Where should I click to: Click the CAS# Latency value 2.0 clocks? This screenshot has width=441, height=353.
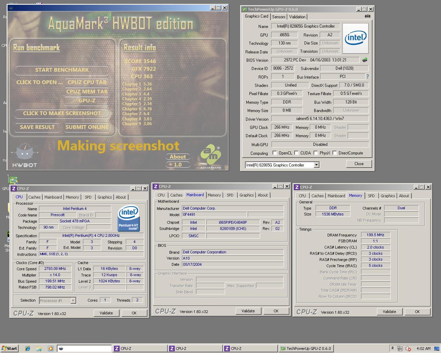[x=376, y=247]
